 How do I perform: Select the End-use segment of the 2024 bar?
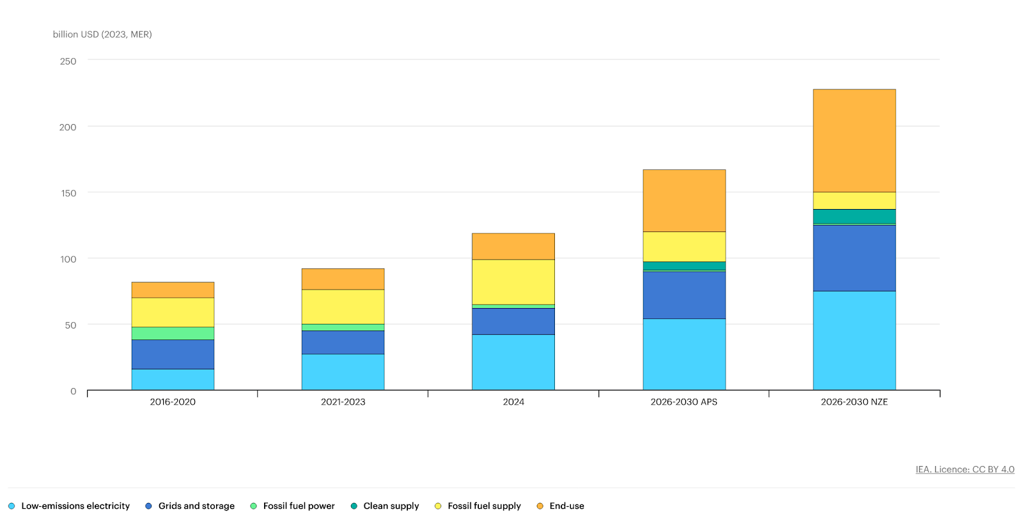click(x=513, y=247)
